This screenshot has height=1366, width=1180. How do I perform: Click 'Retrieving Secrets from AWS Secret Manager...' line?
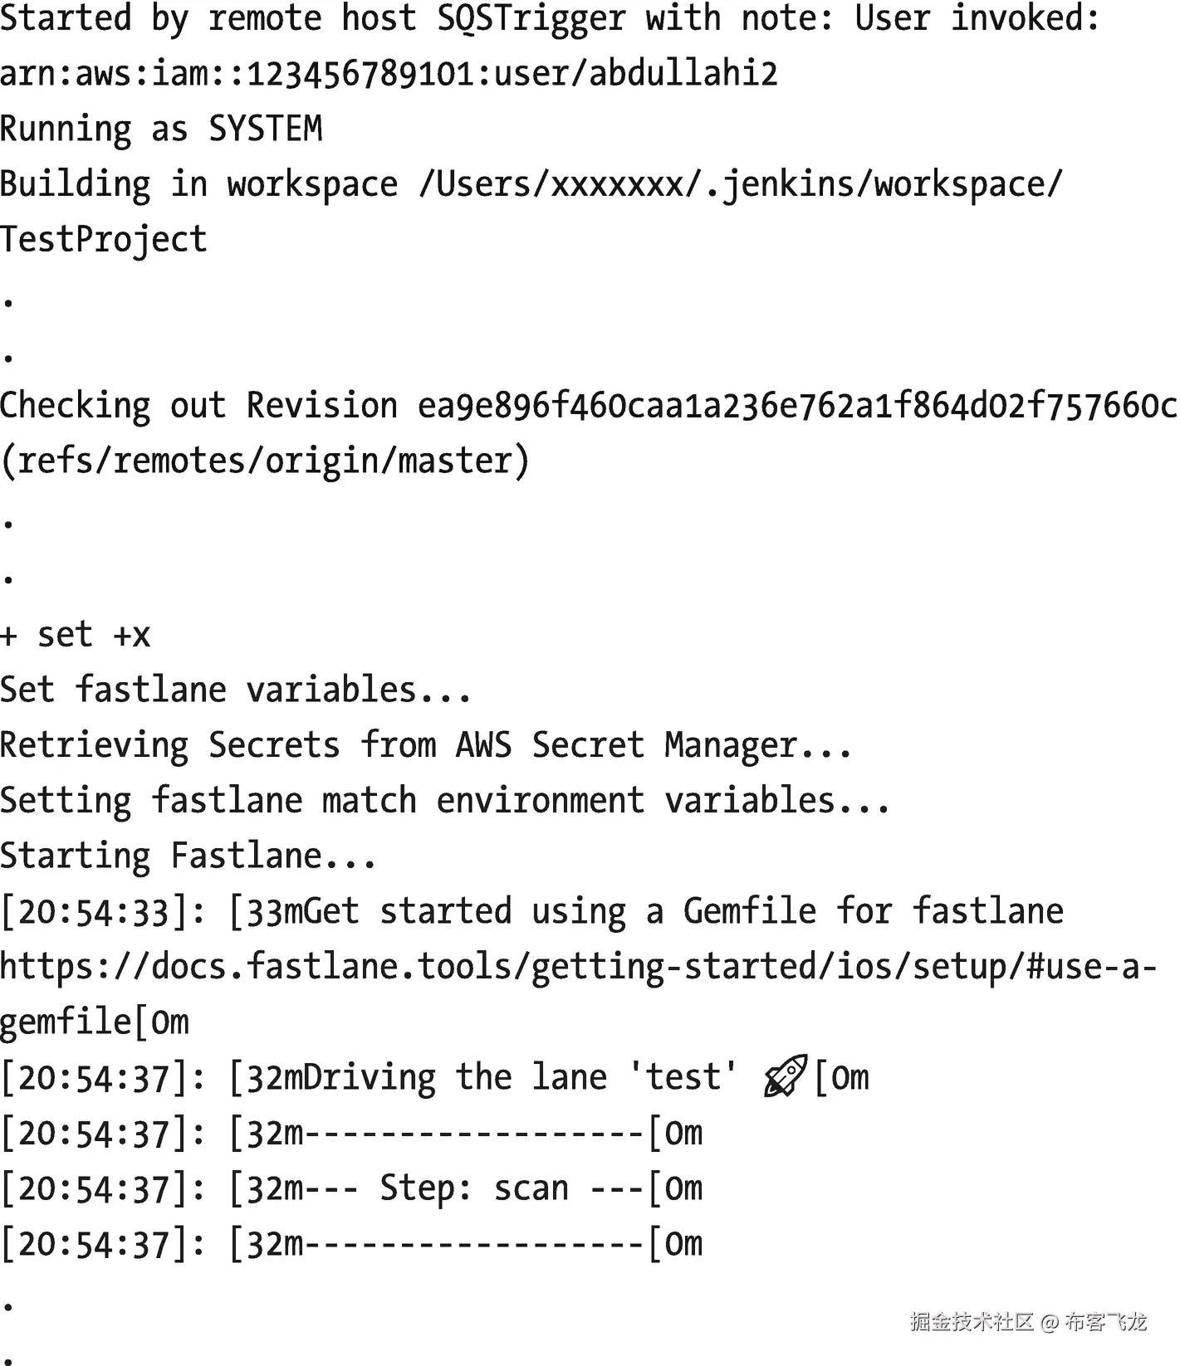[426, 745]
